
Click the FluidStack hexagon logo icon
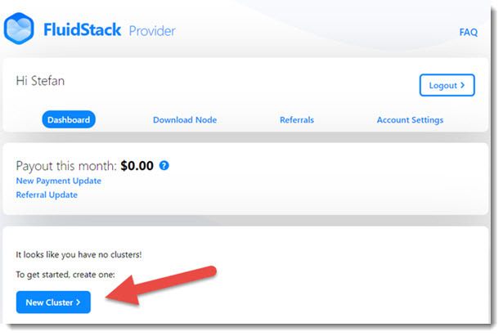point(19,29)
